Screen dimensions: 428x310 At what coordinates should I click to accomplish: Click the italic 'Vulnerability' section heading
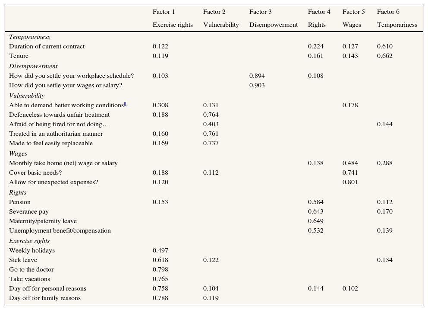27,96
